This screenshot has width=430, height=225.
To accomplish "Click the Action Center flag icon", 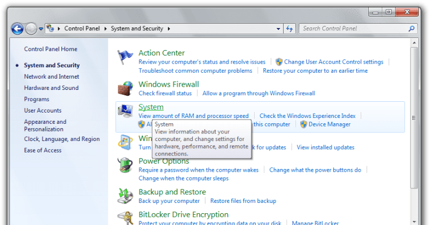I will [125, 57].
